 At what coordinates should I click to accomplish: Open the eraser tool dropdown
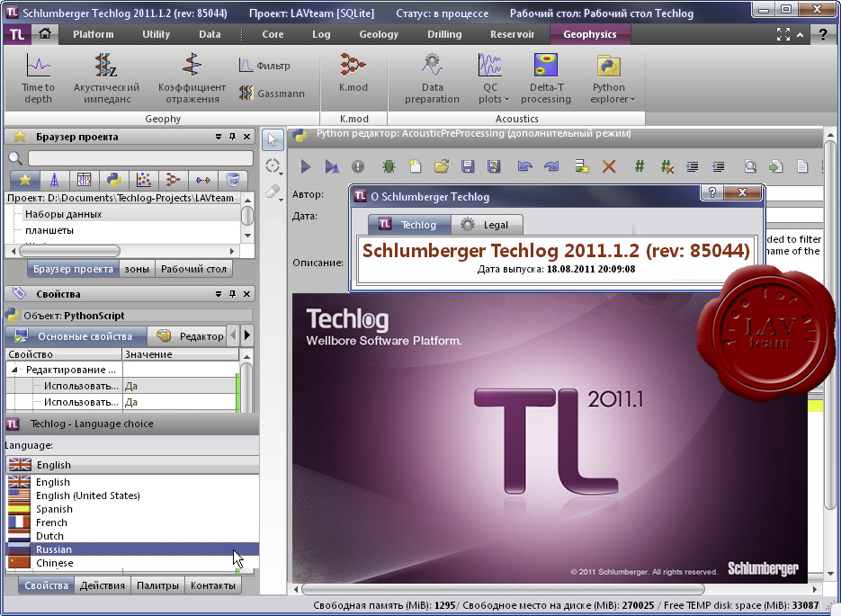282,200
